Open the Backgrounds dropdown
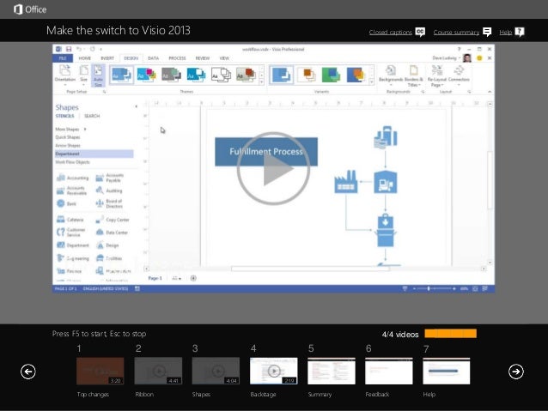Viewport: 548px width, 411px height. tap(391, 75)
